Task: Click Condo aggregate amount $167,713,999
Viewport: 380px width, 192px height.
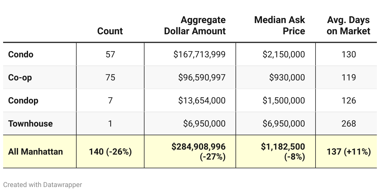Action: [199, 54]
